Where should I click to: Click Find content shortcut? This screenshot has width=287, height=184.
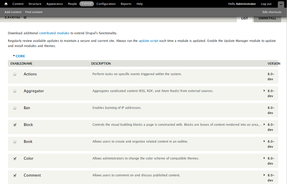pyautogui.click(x=34, y=12)
